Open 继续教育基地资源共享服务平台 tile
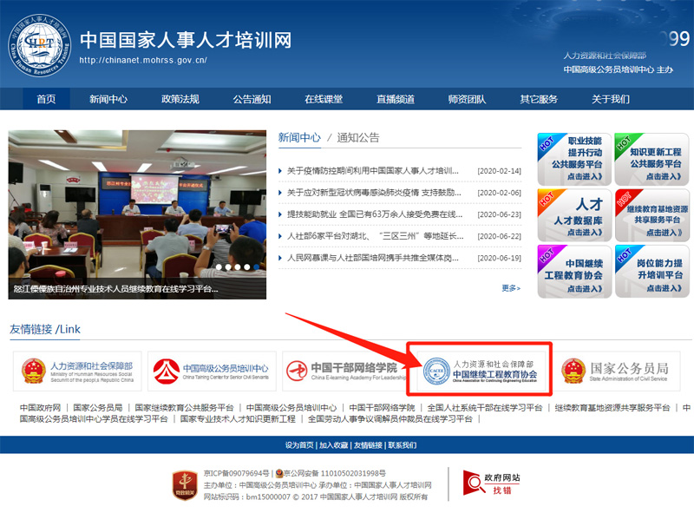The image size is (694, 513). [651, 214]
